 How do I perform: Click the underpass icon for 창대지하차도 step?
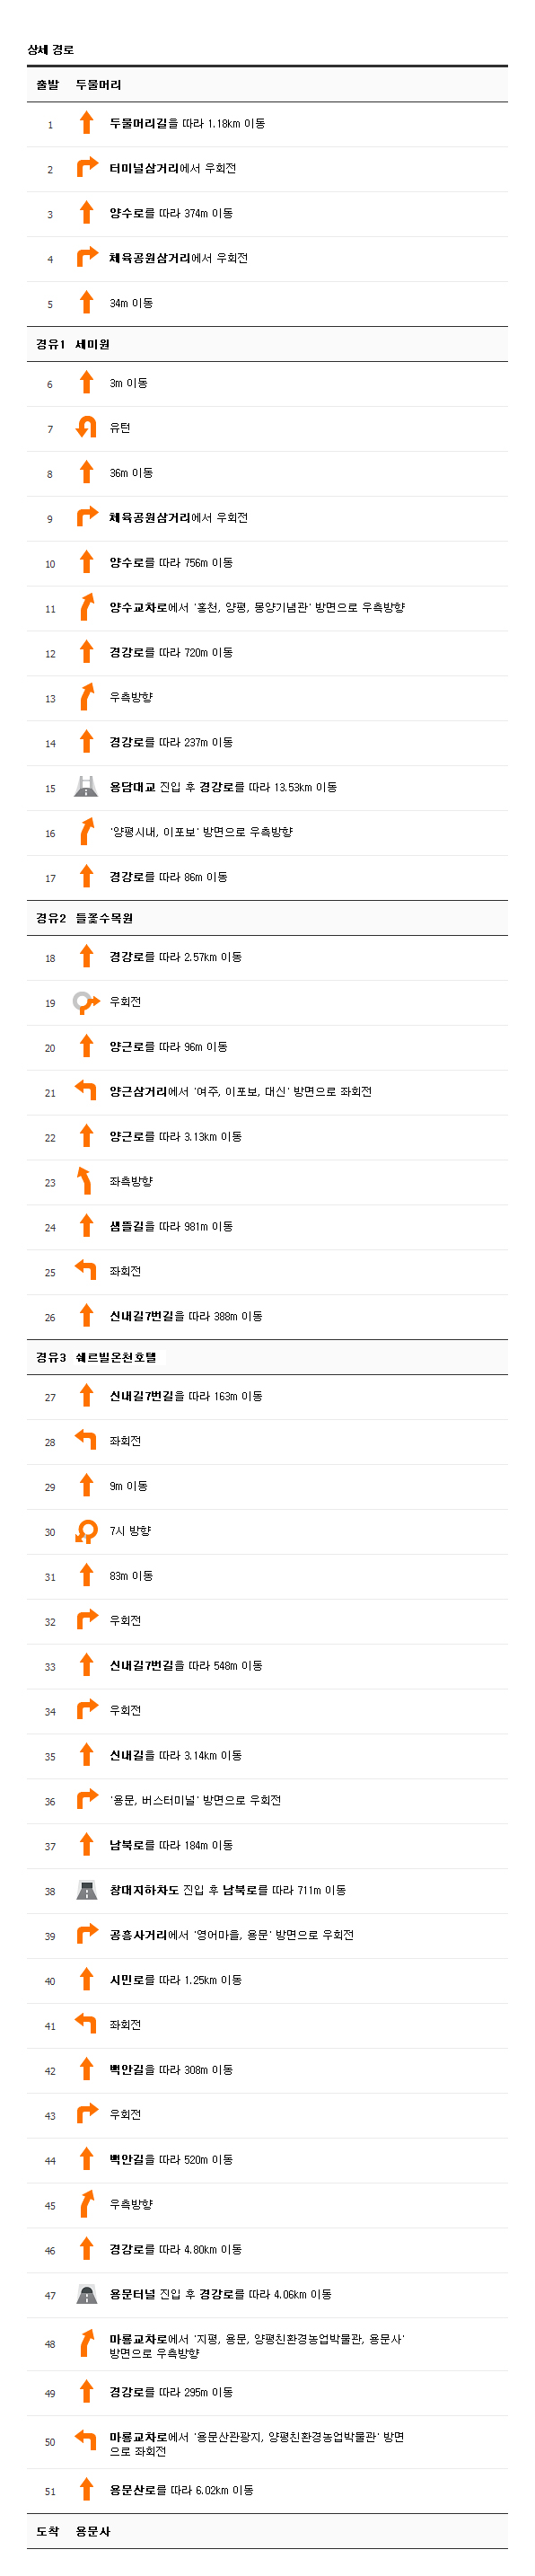[x=86, y=1890]
